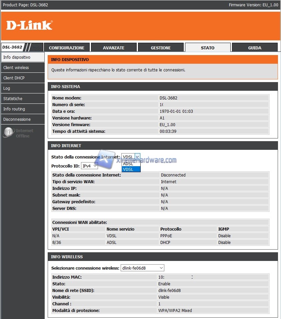Open the CONFIGURAZIONE tab

(x=67, y=48)
